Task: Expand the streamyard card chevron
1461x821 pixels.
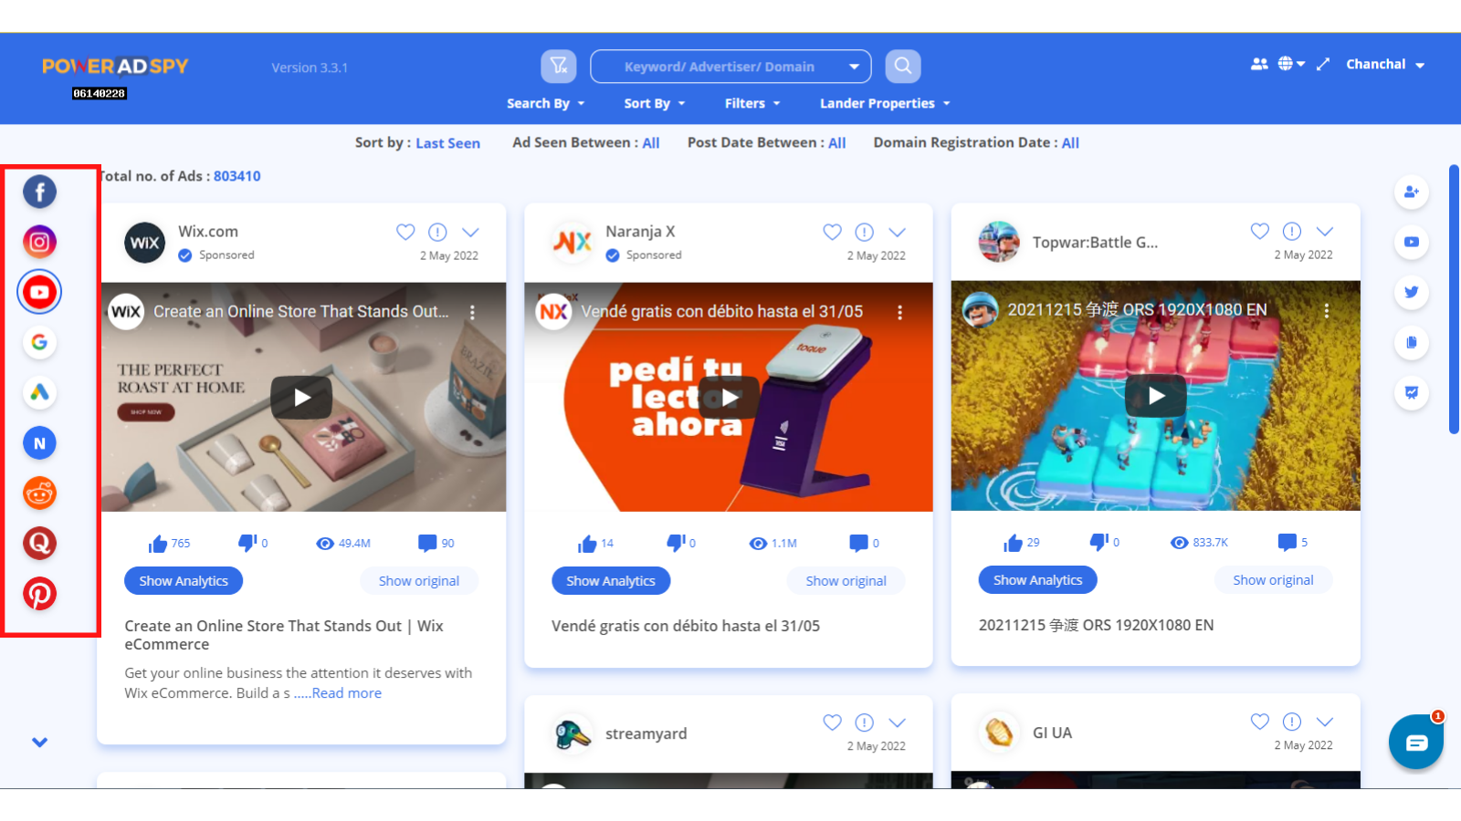Action: [x=898, y=722]
